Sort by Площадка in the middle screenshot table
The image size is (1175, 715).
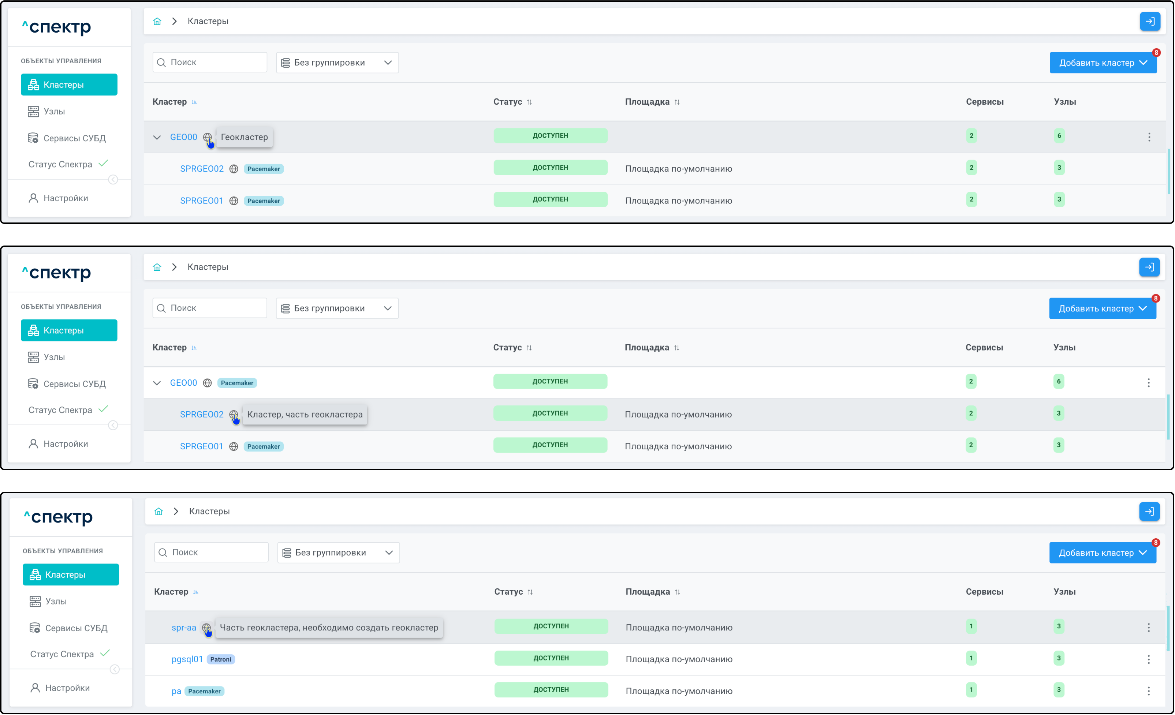tap(676, 348)
